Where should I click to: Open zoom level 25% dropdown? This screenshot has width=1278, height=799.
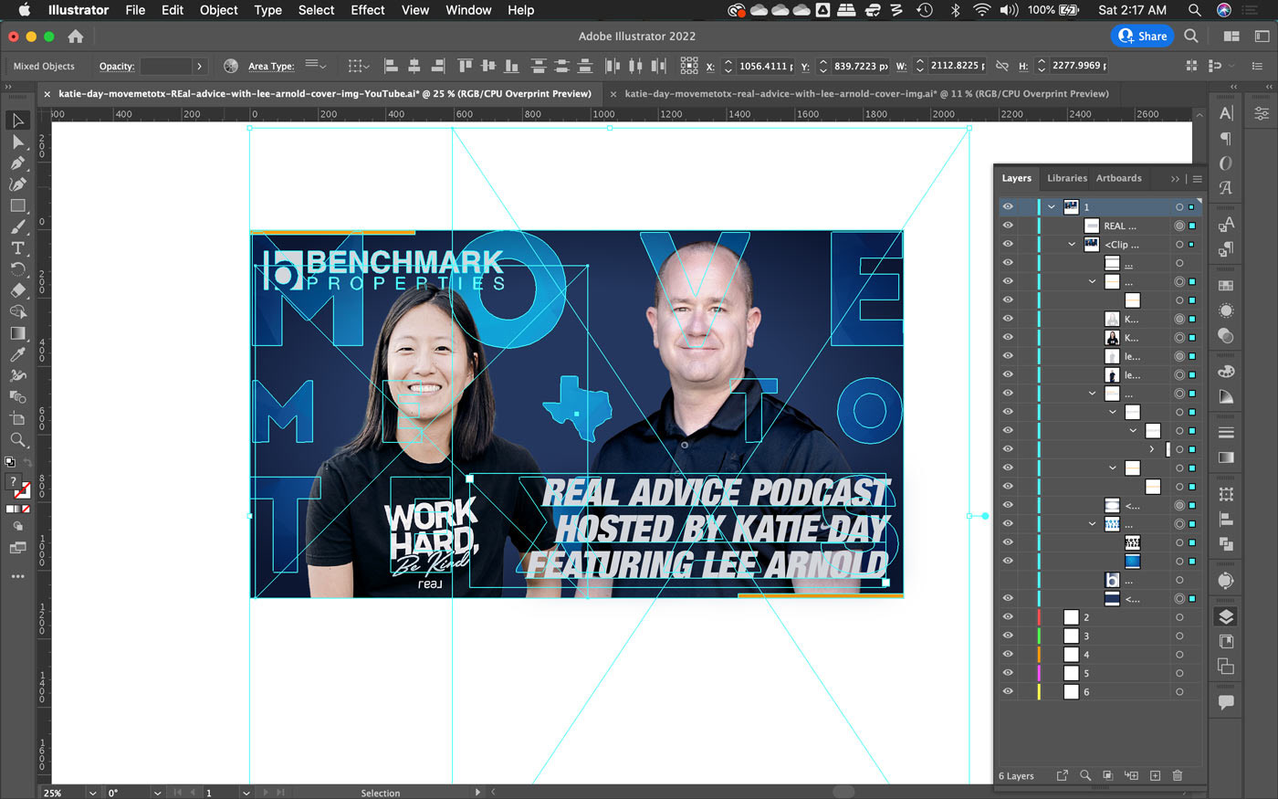pos(92,793)
